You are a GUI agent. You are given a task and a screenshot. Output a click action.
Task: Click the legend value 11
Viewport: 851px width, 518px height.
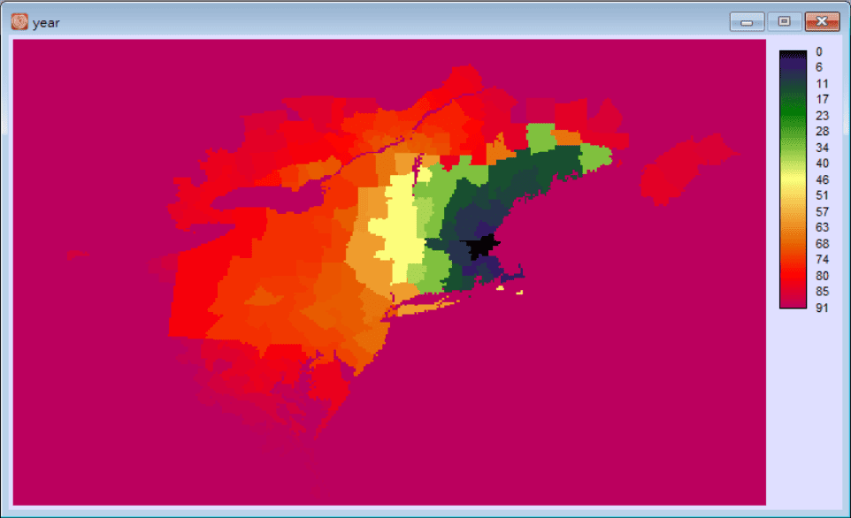tap(822, 84)
